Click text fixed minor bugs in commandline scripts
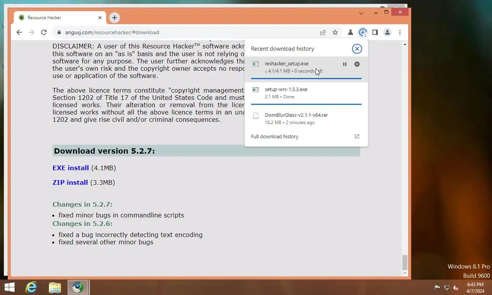 coord(121,215)
